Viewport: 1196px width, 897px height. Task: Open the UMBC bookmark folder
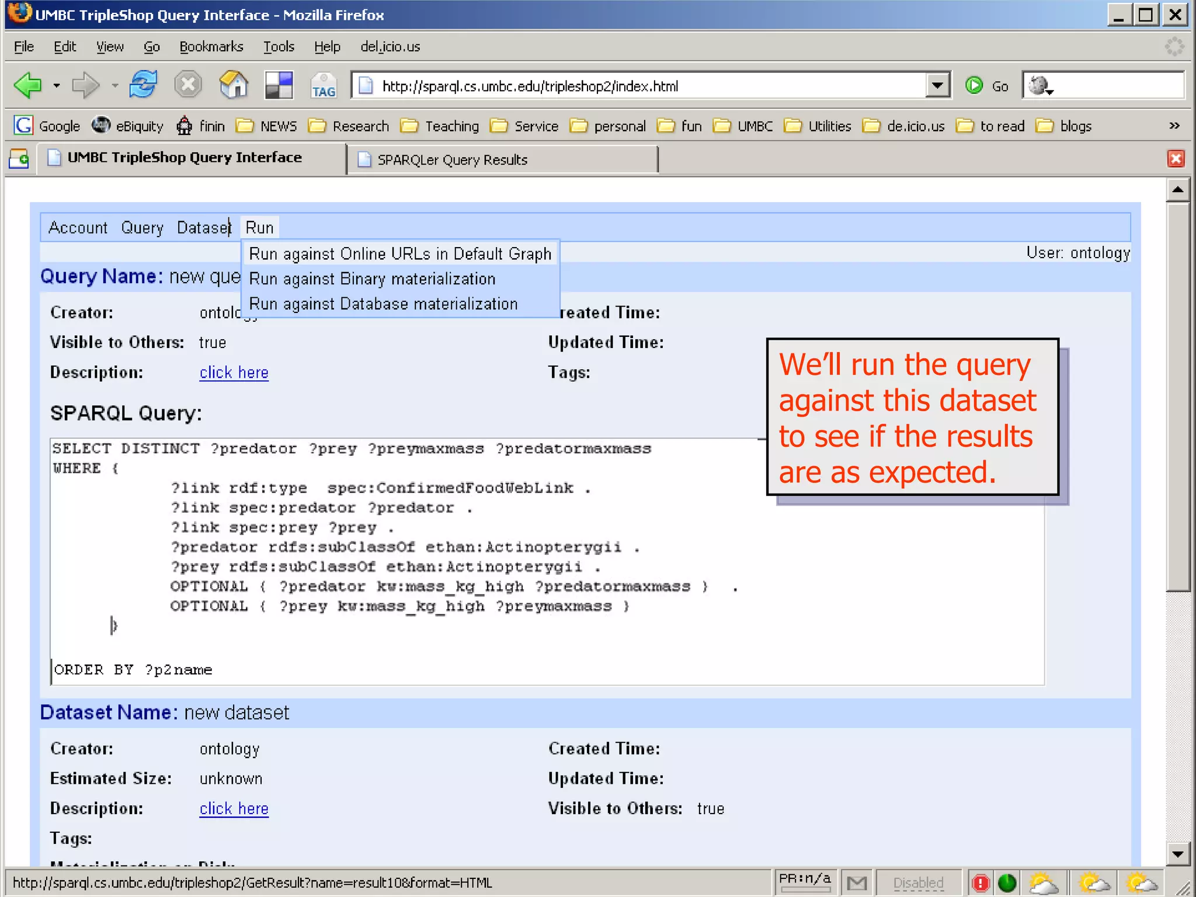click(x=742, y=126)
